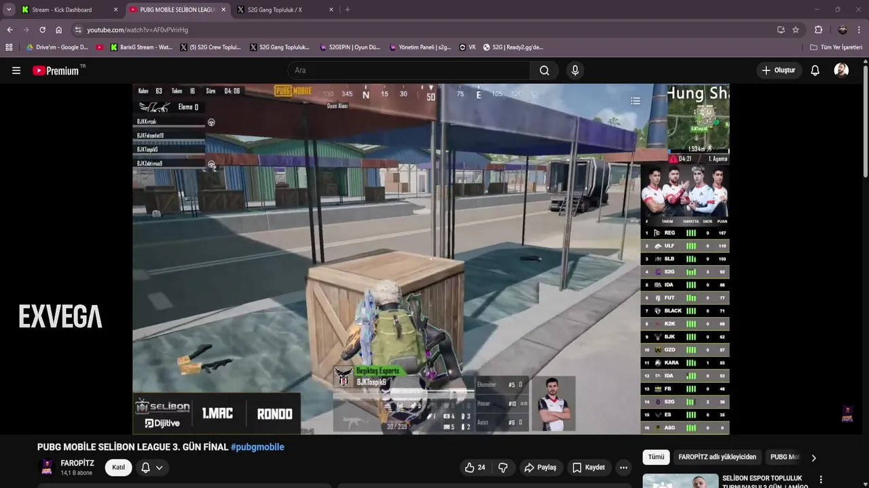869x488 pixels.
Task: Switch to Stream - Kick Dashboard tab
Action: pyautogui.click(x=69, y=9)
